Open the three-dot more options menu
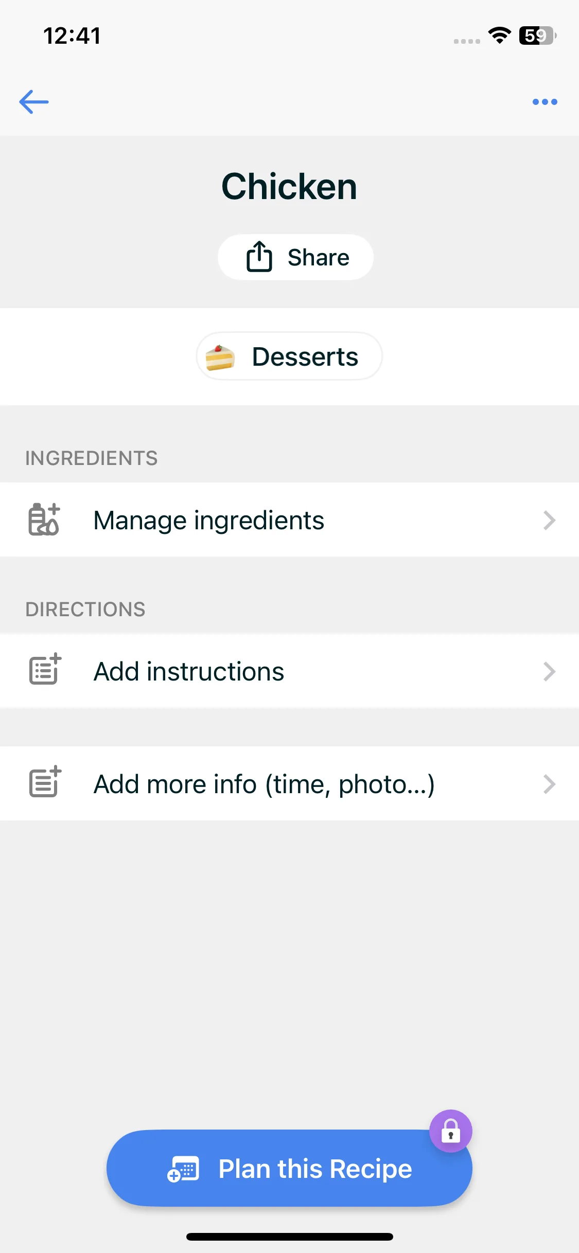Screen dimensions: 579x1253 point(545,102)
